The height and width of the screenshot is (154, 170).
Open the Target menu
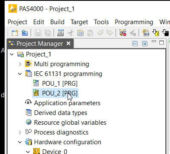79,22
